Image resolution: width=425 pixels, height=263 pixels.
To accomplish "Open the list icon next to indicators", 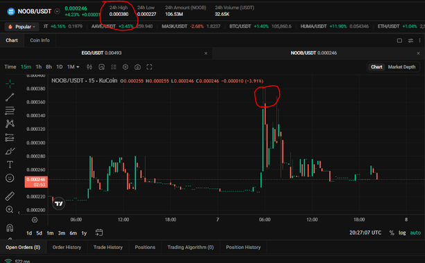I will (x=114, y=67).
